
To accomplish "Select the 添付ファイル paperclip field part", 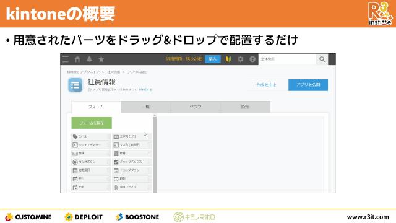I will (132, 187).
